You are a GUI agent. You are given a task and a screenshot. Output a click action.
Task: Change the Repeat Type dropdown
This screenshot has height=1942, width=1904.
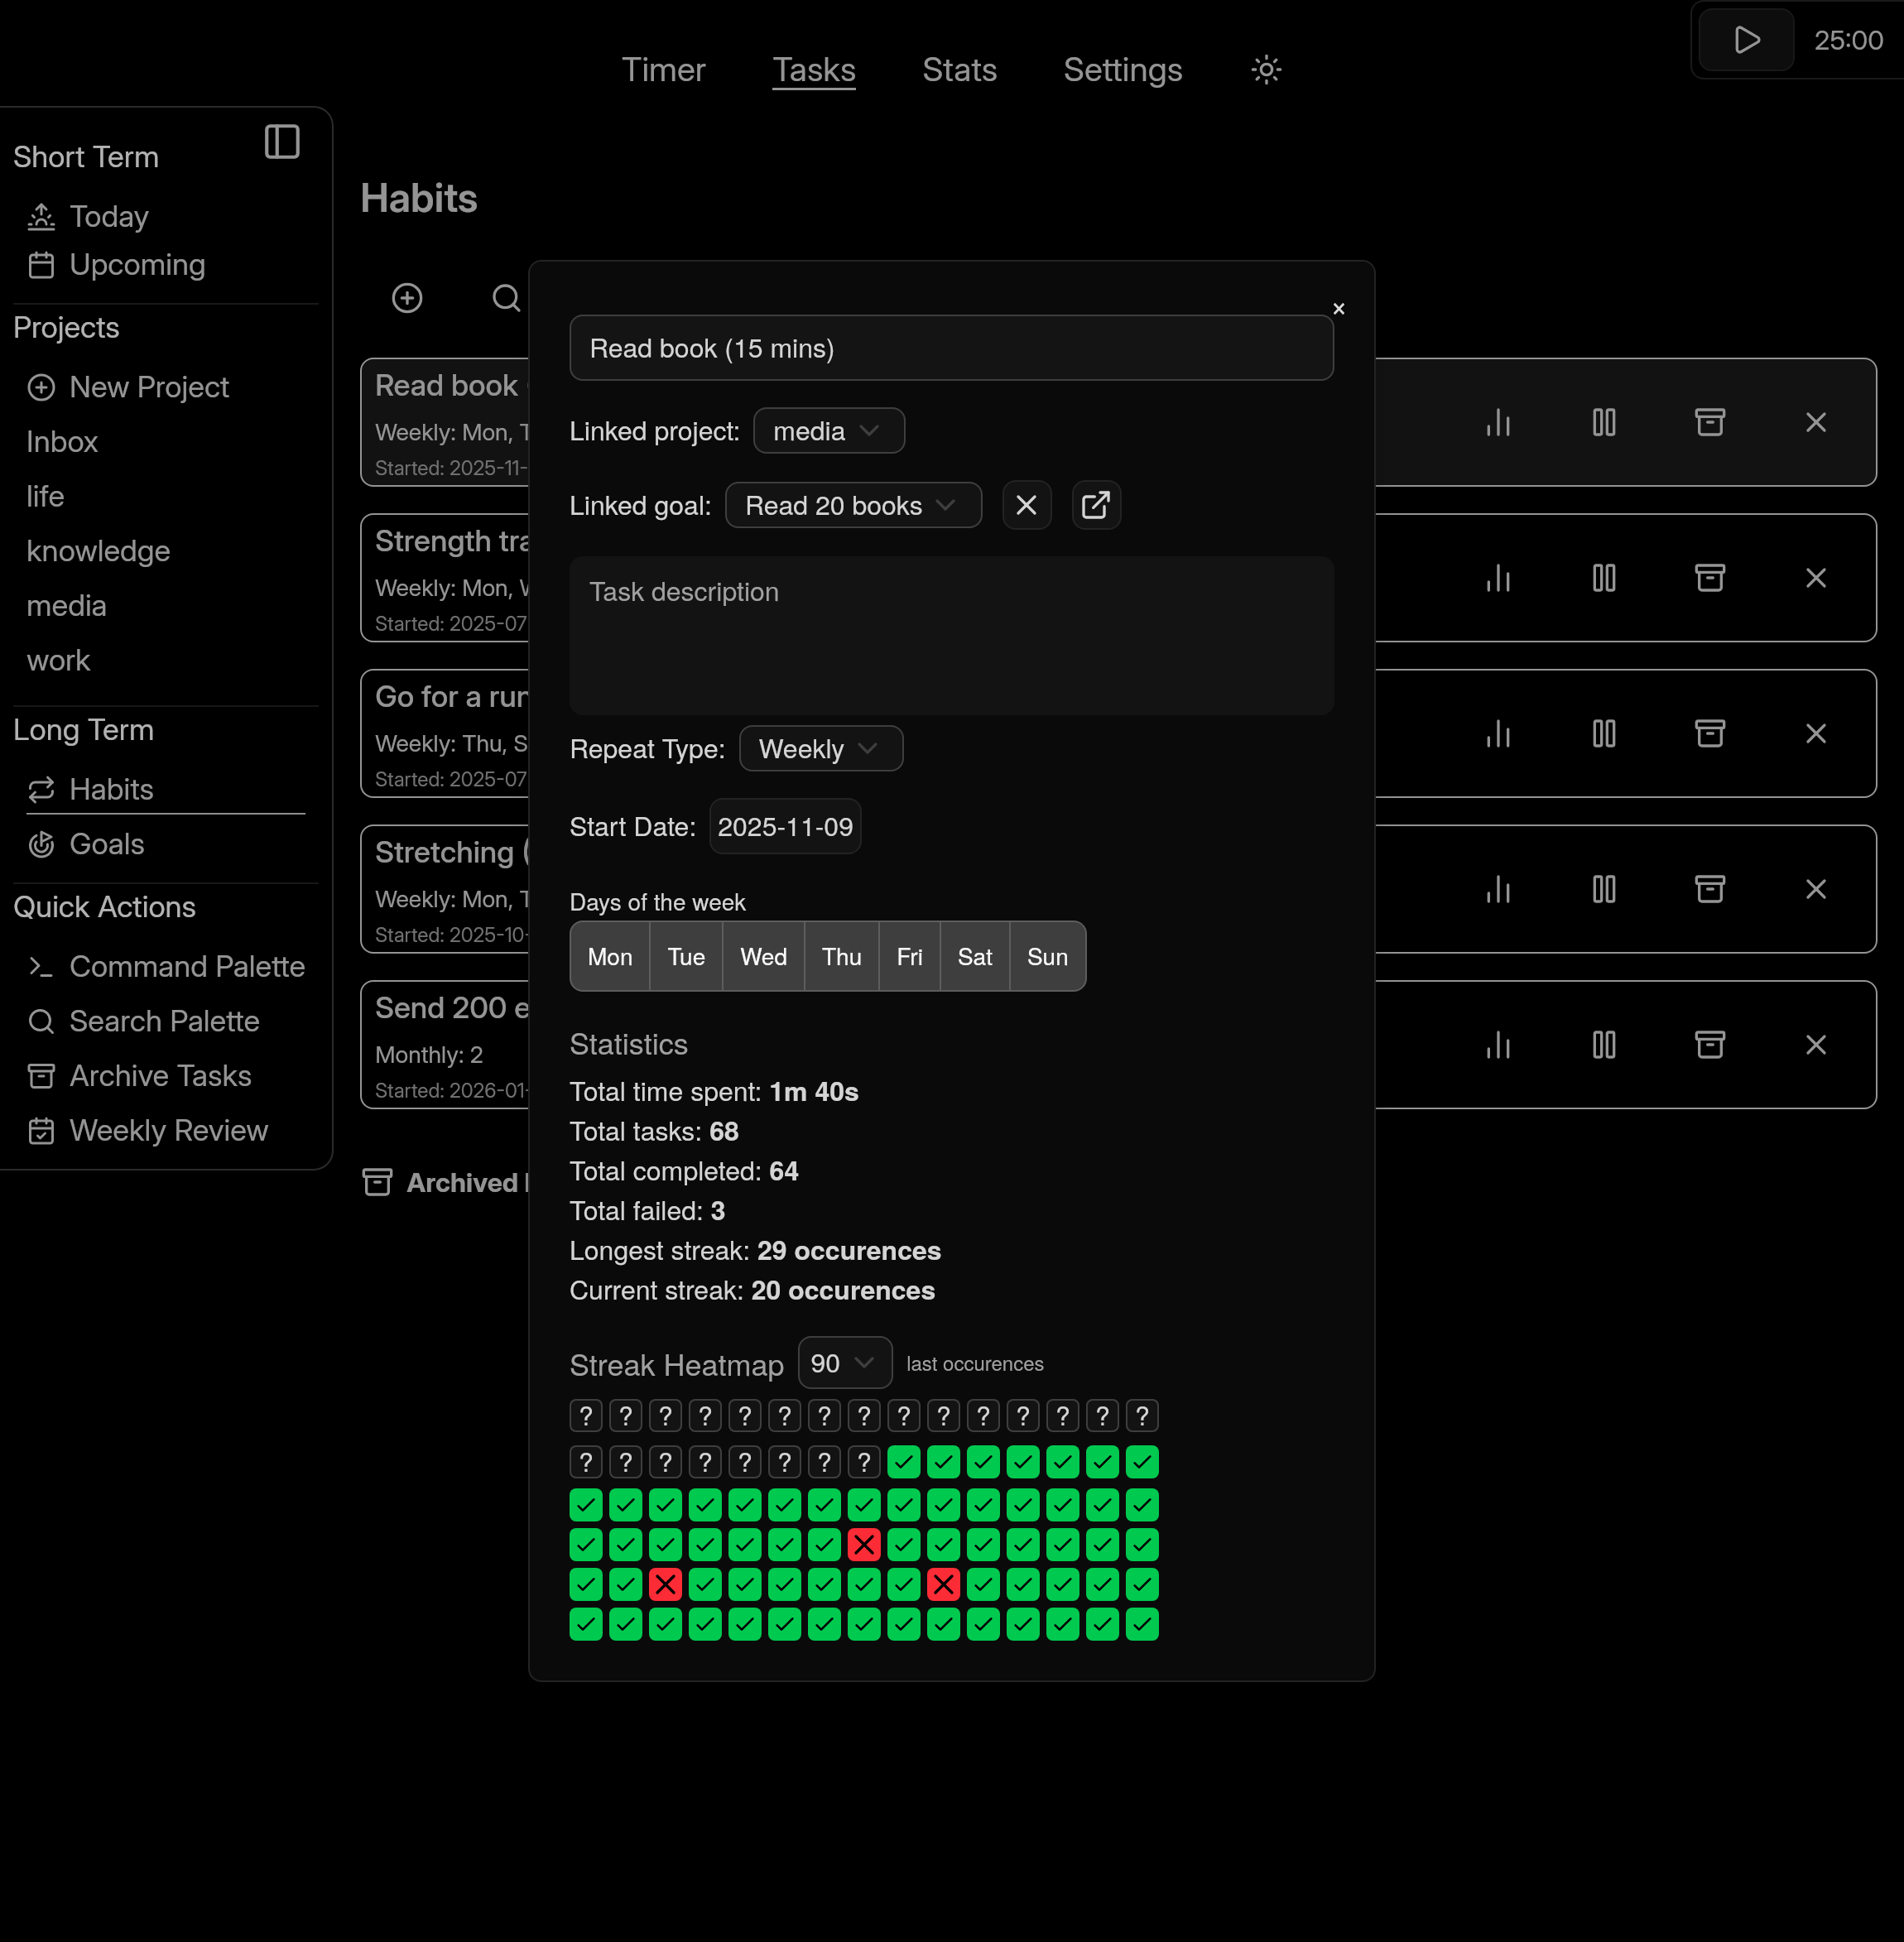[x=820, y=748]
